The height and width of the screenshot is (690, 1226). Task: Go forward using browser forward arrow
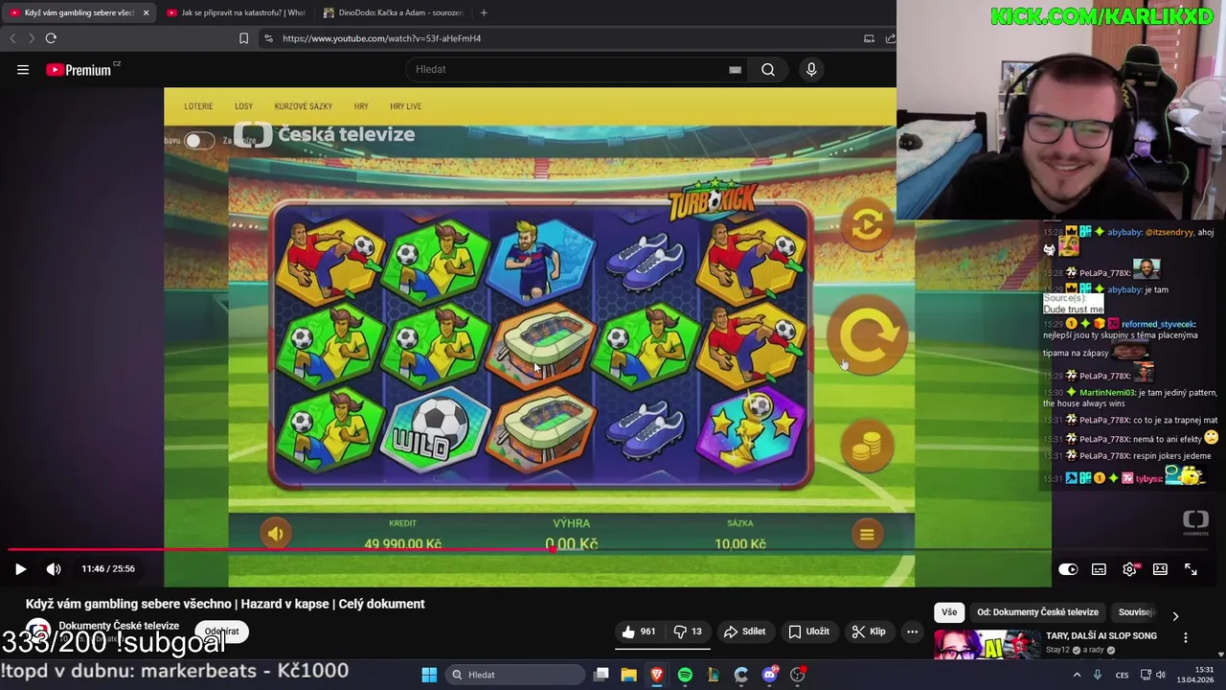pos(31,38)
